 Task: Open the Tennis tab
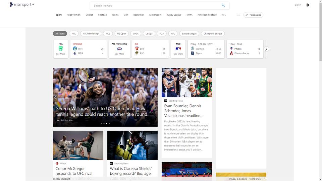click(115, 15)
